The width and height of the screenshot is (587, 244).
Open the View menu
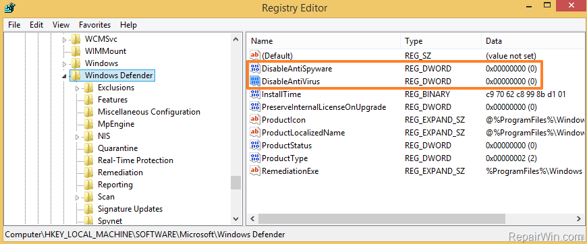point(61,25)
